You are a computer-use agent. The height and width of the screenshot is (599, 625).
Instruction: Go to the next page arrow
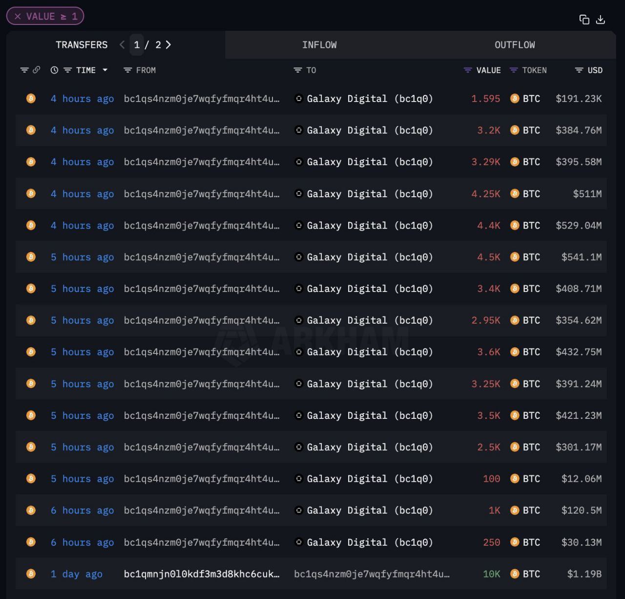(x=168, y=45)
